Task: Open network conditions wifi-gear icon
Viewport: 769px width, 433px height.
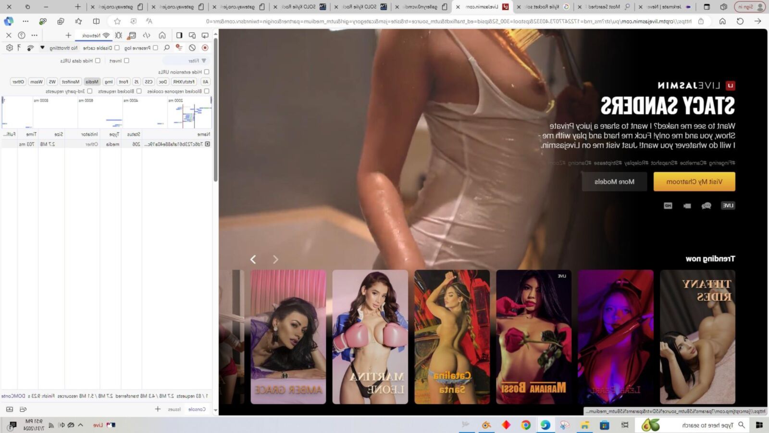Action: (30, 48)
